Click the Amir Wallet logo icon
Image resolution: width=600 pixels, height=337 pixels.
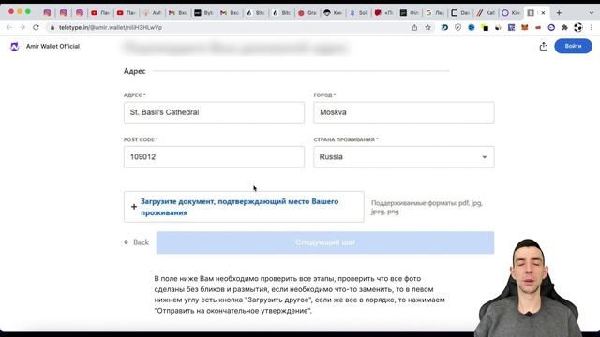(x=15, y=46)
